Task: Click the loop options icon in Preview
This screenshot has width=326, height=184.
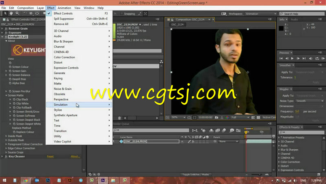Action: click(x=317, y=58)
